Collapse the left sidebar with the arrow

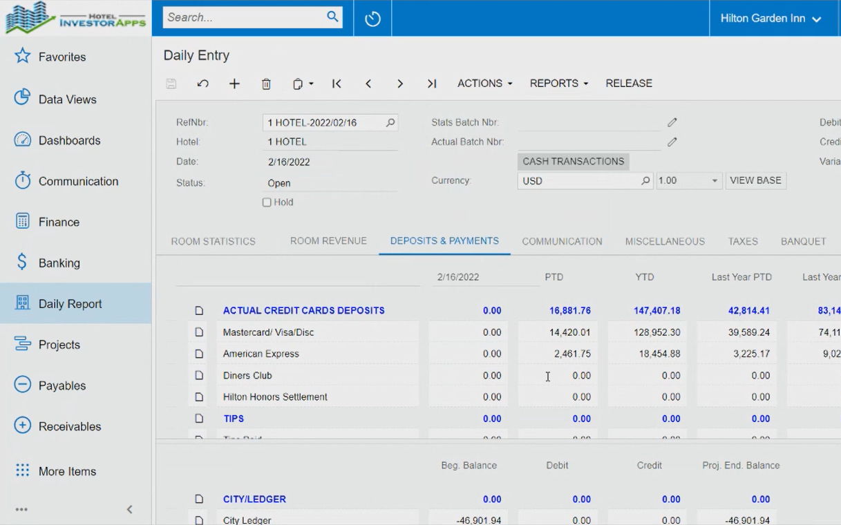click(x=129, y=510)
